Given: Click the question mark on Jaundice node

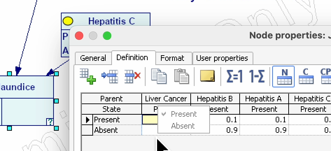Looking at the screenshot, I should [x=50, y=122].
